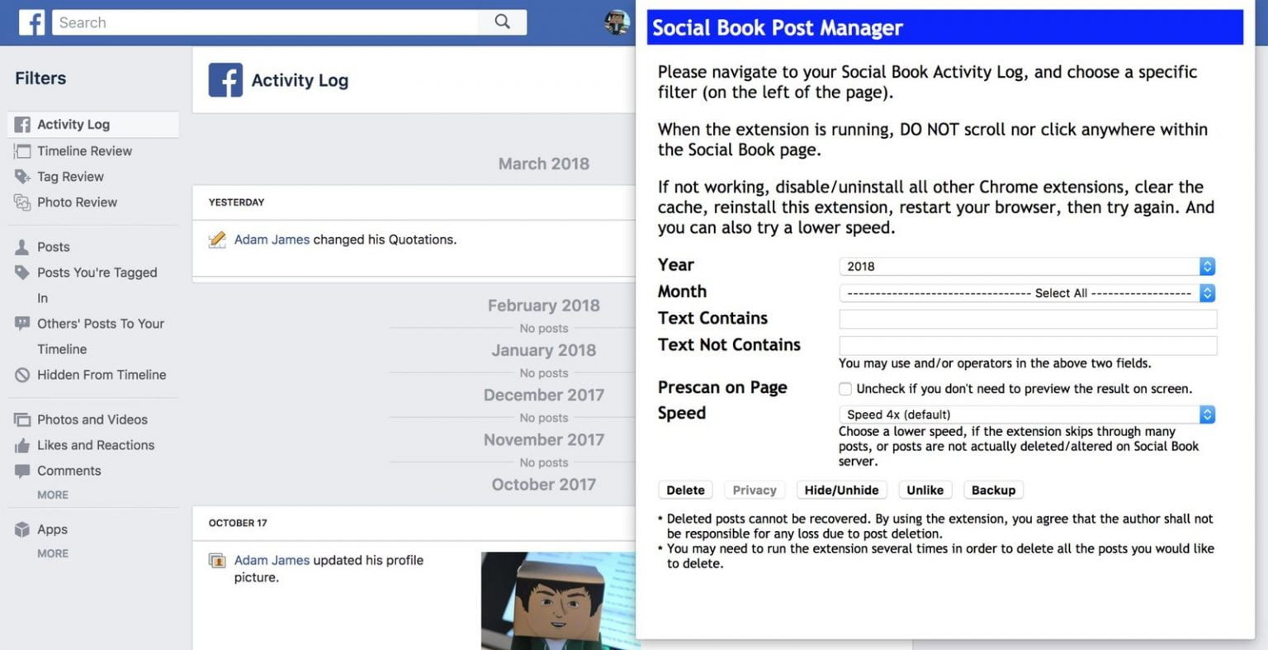Uncheck the Prescan on Page checkbox

point(845,388)
